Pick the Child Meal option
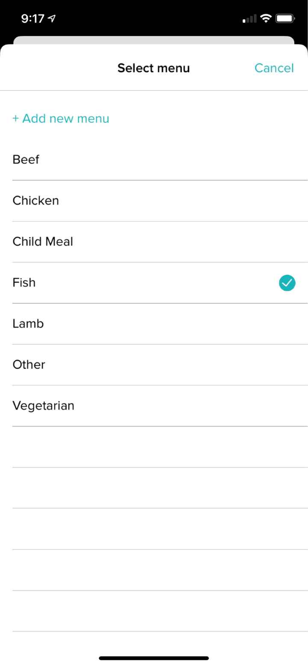Viewport: 308px width, 666px height. point(43,242)
